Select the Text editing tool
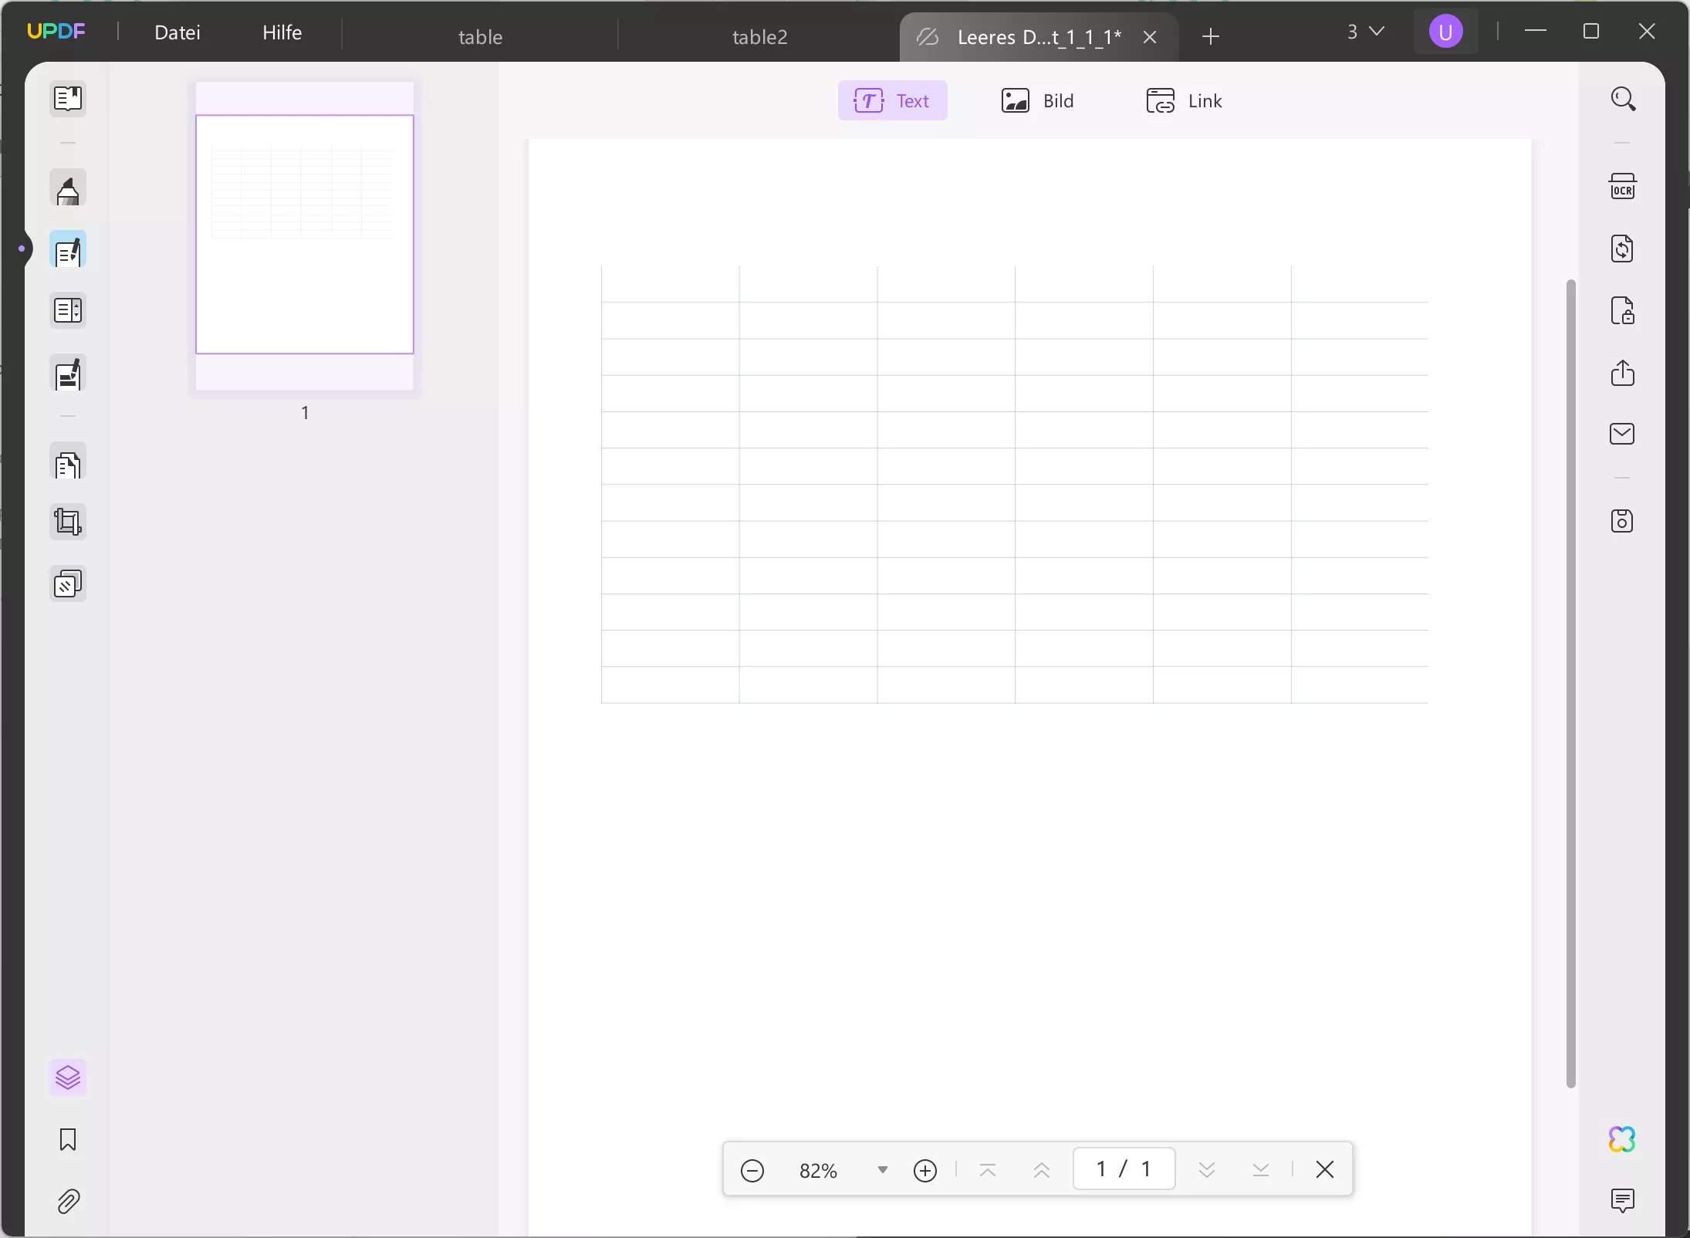This screenshot has width=1690, height=1238. 892,101
